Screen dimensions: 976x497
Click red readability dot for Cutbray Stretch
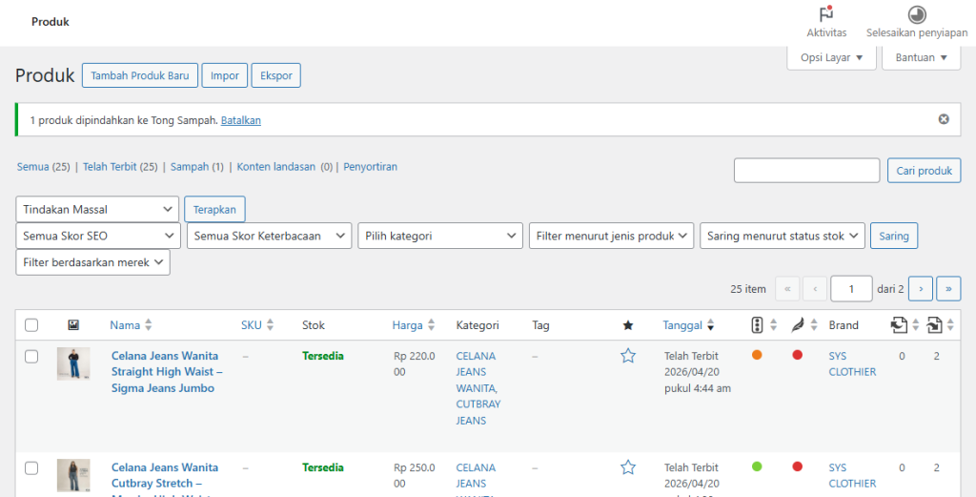pos(798,466)
